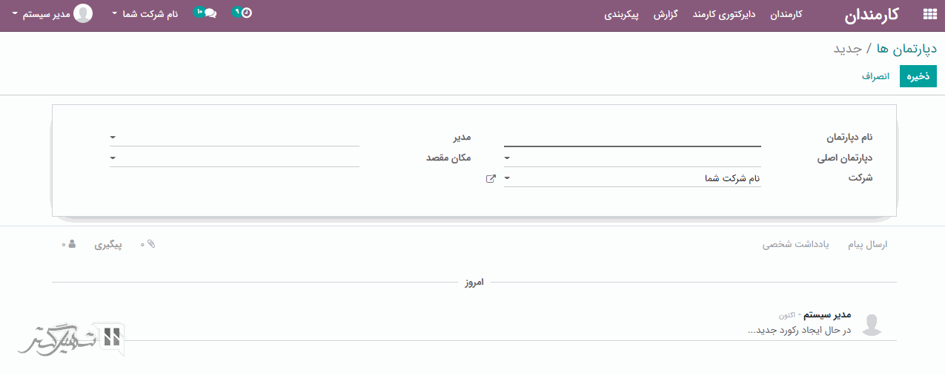Click the attachments paperclip icon

click(x=151, y=244)
